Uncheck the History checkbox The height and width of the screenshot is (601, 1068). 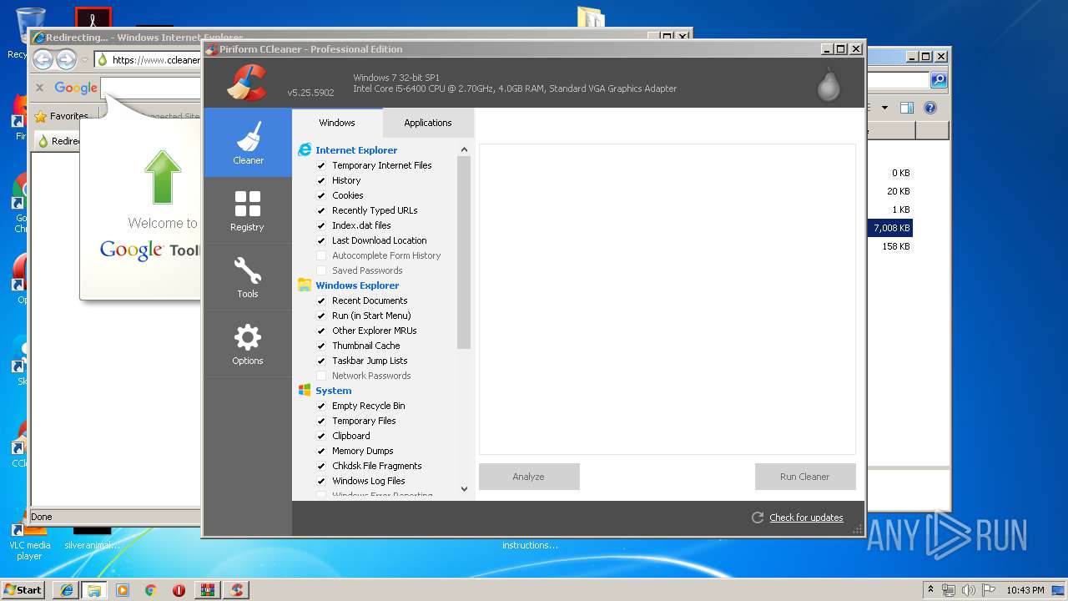[x=321, y=180]
